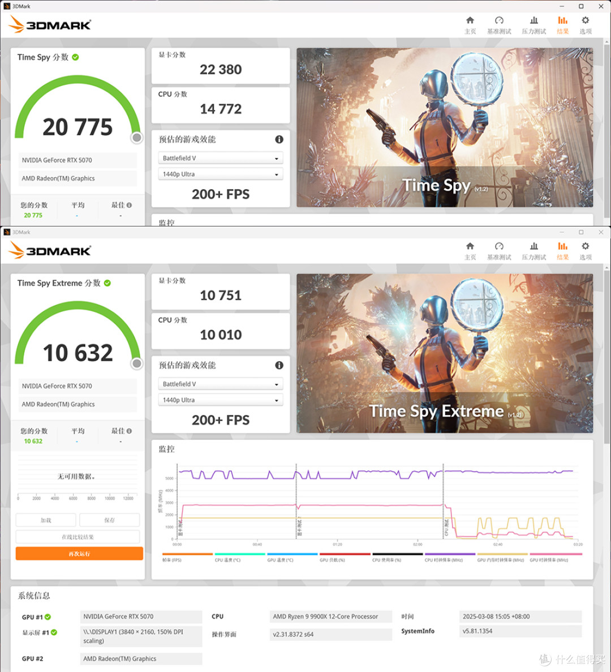Screen dimensions: 611x672
Task: Click the orange Run Again button
Action: (x=79, y=553)
